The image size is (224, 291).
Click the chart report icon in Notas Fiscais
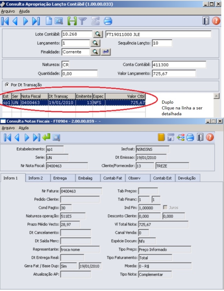[x=171, y=137]
